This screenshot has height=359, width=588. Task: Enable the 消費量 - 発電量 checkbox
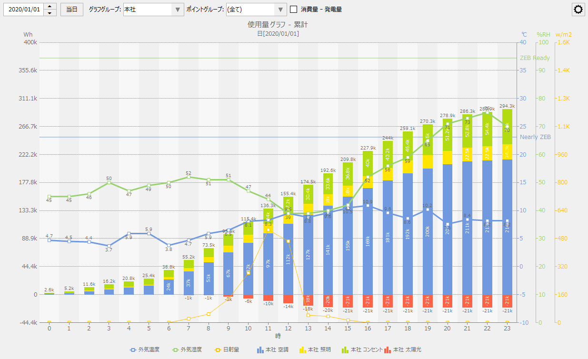[294, 10]
